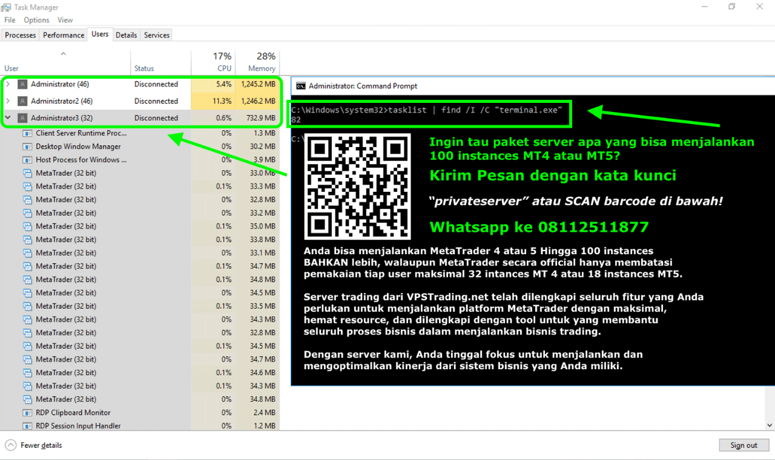
Task: Click the scrollbar down arrow at window bottom right
Action: tap(770, 425)
